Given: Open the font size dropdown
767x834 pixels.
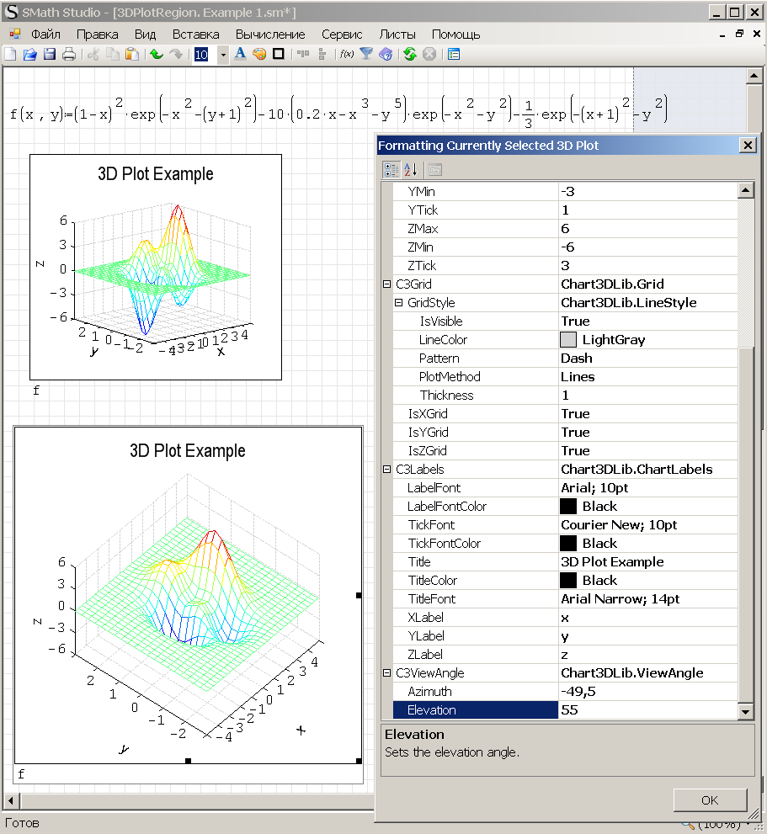Looking at the screenshot, I should coord(222,54).
